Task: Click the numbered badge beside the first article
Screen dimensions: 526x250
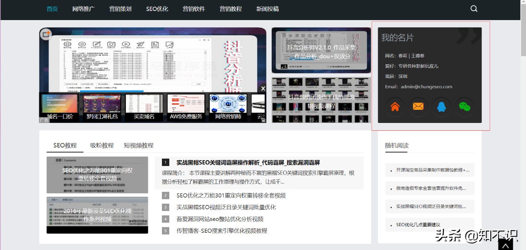Action: tap(165, 162)
